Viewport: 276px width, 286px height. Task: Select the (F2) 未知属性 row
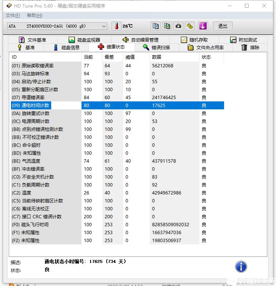[x=118, y=240]
